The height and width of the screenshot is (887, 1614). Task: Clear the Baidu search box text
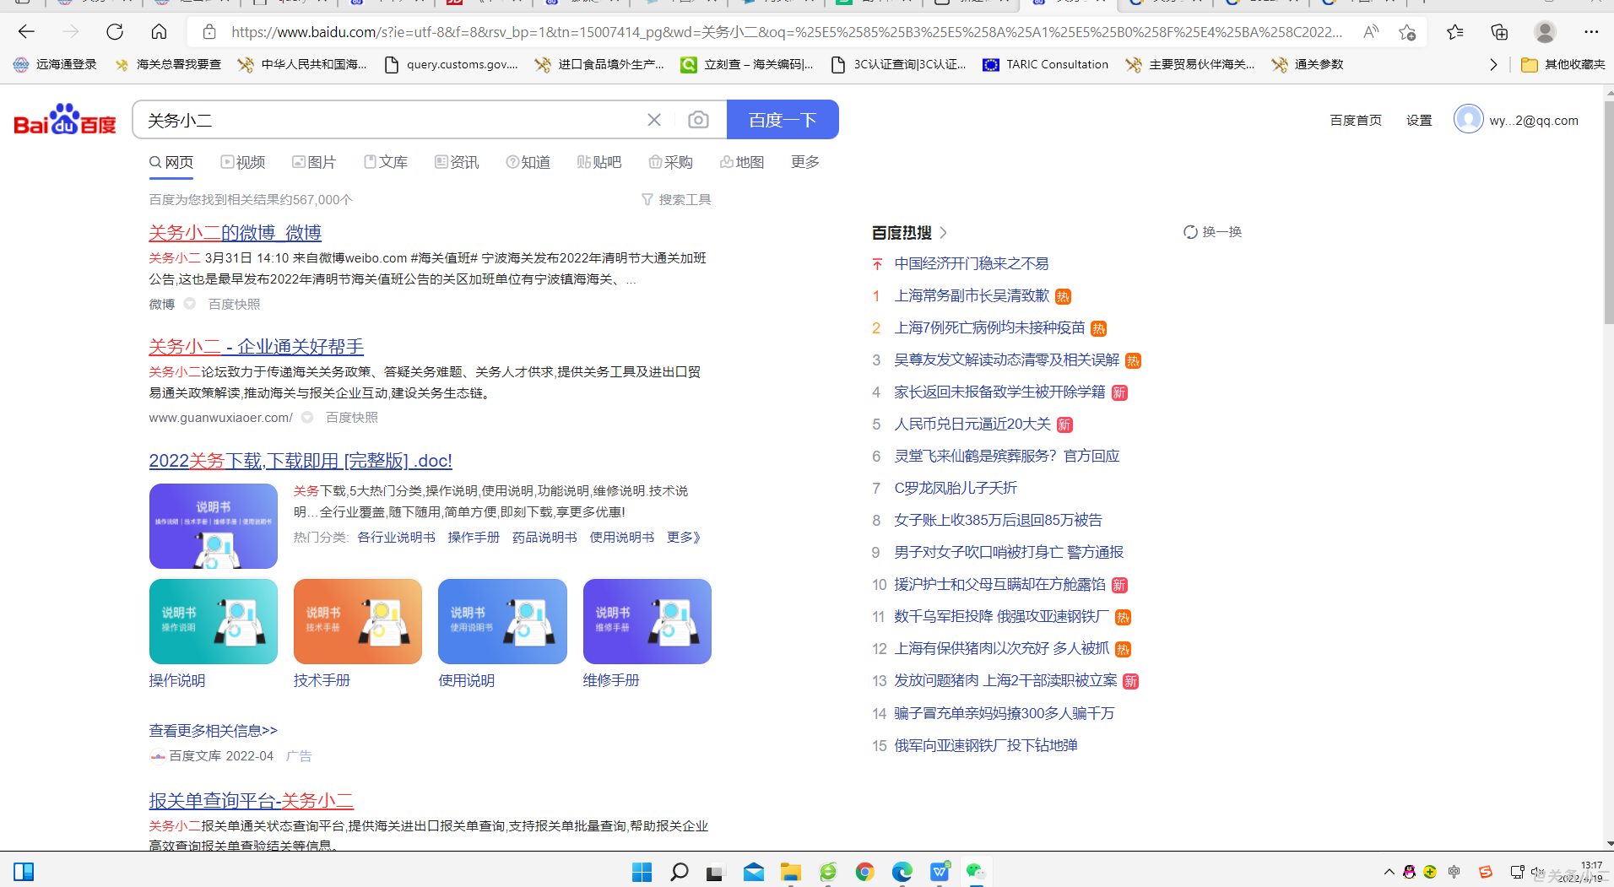654,120
